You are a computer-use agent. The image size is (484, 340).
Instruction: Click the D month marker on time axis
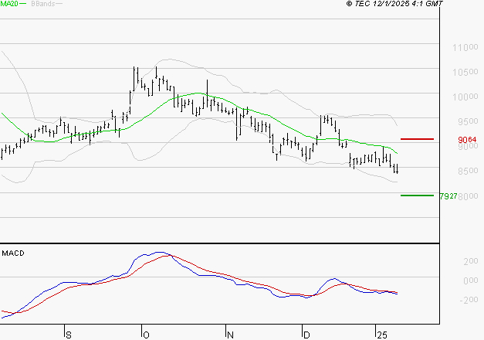306,335
